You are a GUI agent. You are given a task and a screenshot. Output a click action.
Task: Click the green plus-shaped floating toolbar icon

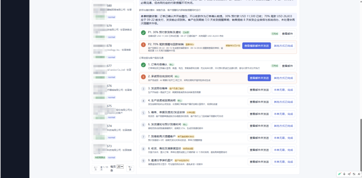[x=339, y=174]
